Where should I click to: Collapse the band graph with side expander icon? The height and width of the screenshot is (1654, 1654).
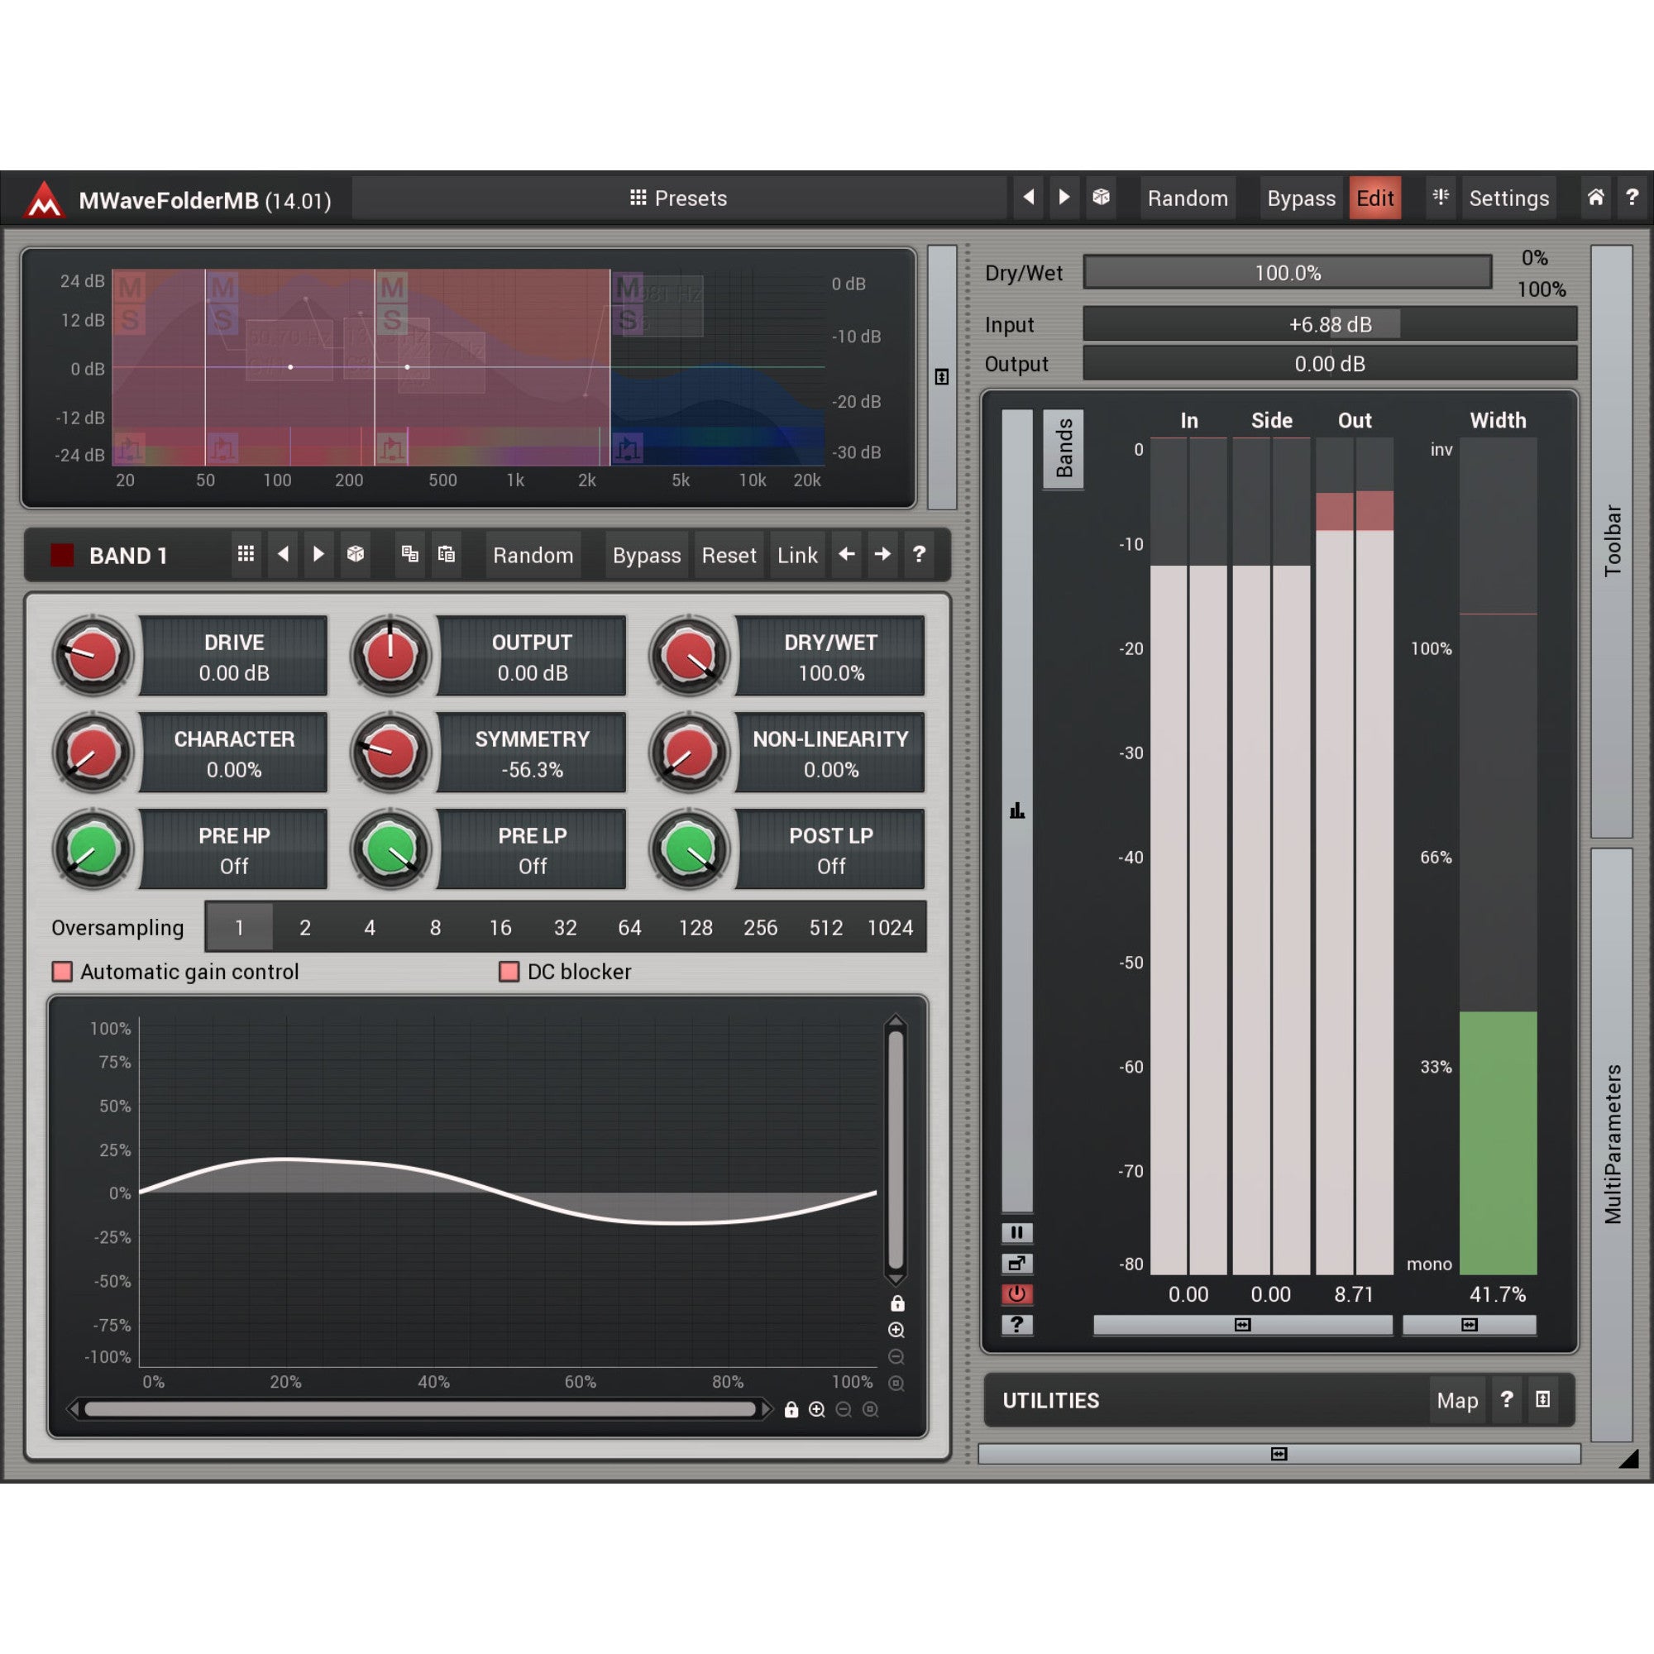click(942, 376)
